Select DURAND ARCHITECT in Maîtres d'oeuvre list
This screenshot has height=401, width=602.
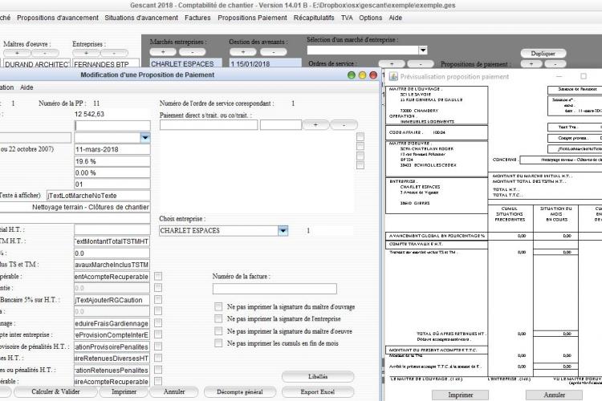[x=36, y=64]
